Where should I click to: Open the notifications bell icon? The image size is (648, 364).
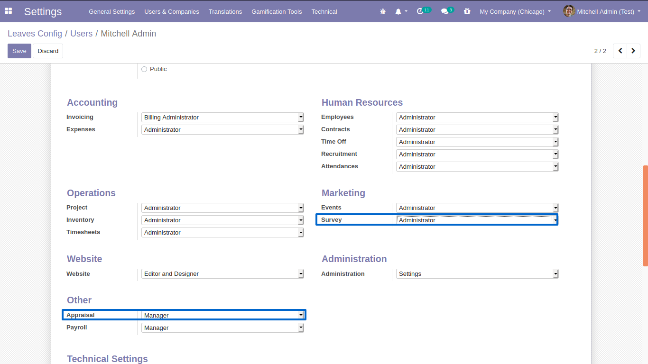(x=398, y=11)
